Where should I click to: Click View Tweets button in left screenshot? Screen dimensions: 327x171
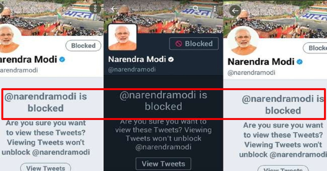pyautogui.click(x=46, y=167)
